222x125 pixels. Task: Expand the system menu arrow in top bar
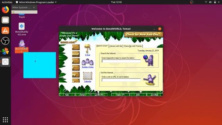tap(219, 2)
